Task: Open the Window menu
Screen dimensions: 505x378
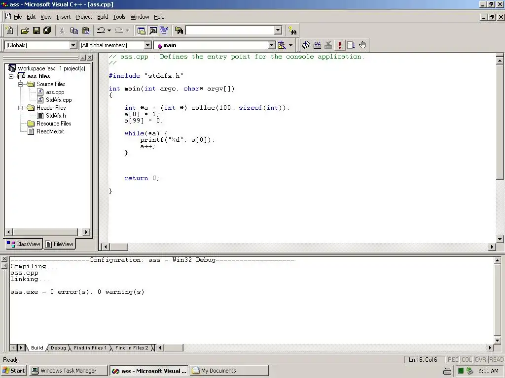Action: tap(140, 17)
